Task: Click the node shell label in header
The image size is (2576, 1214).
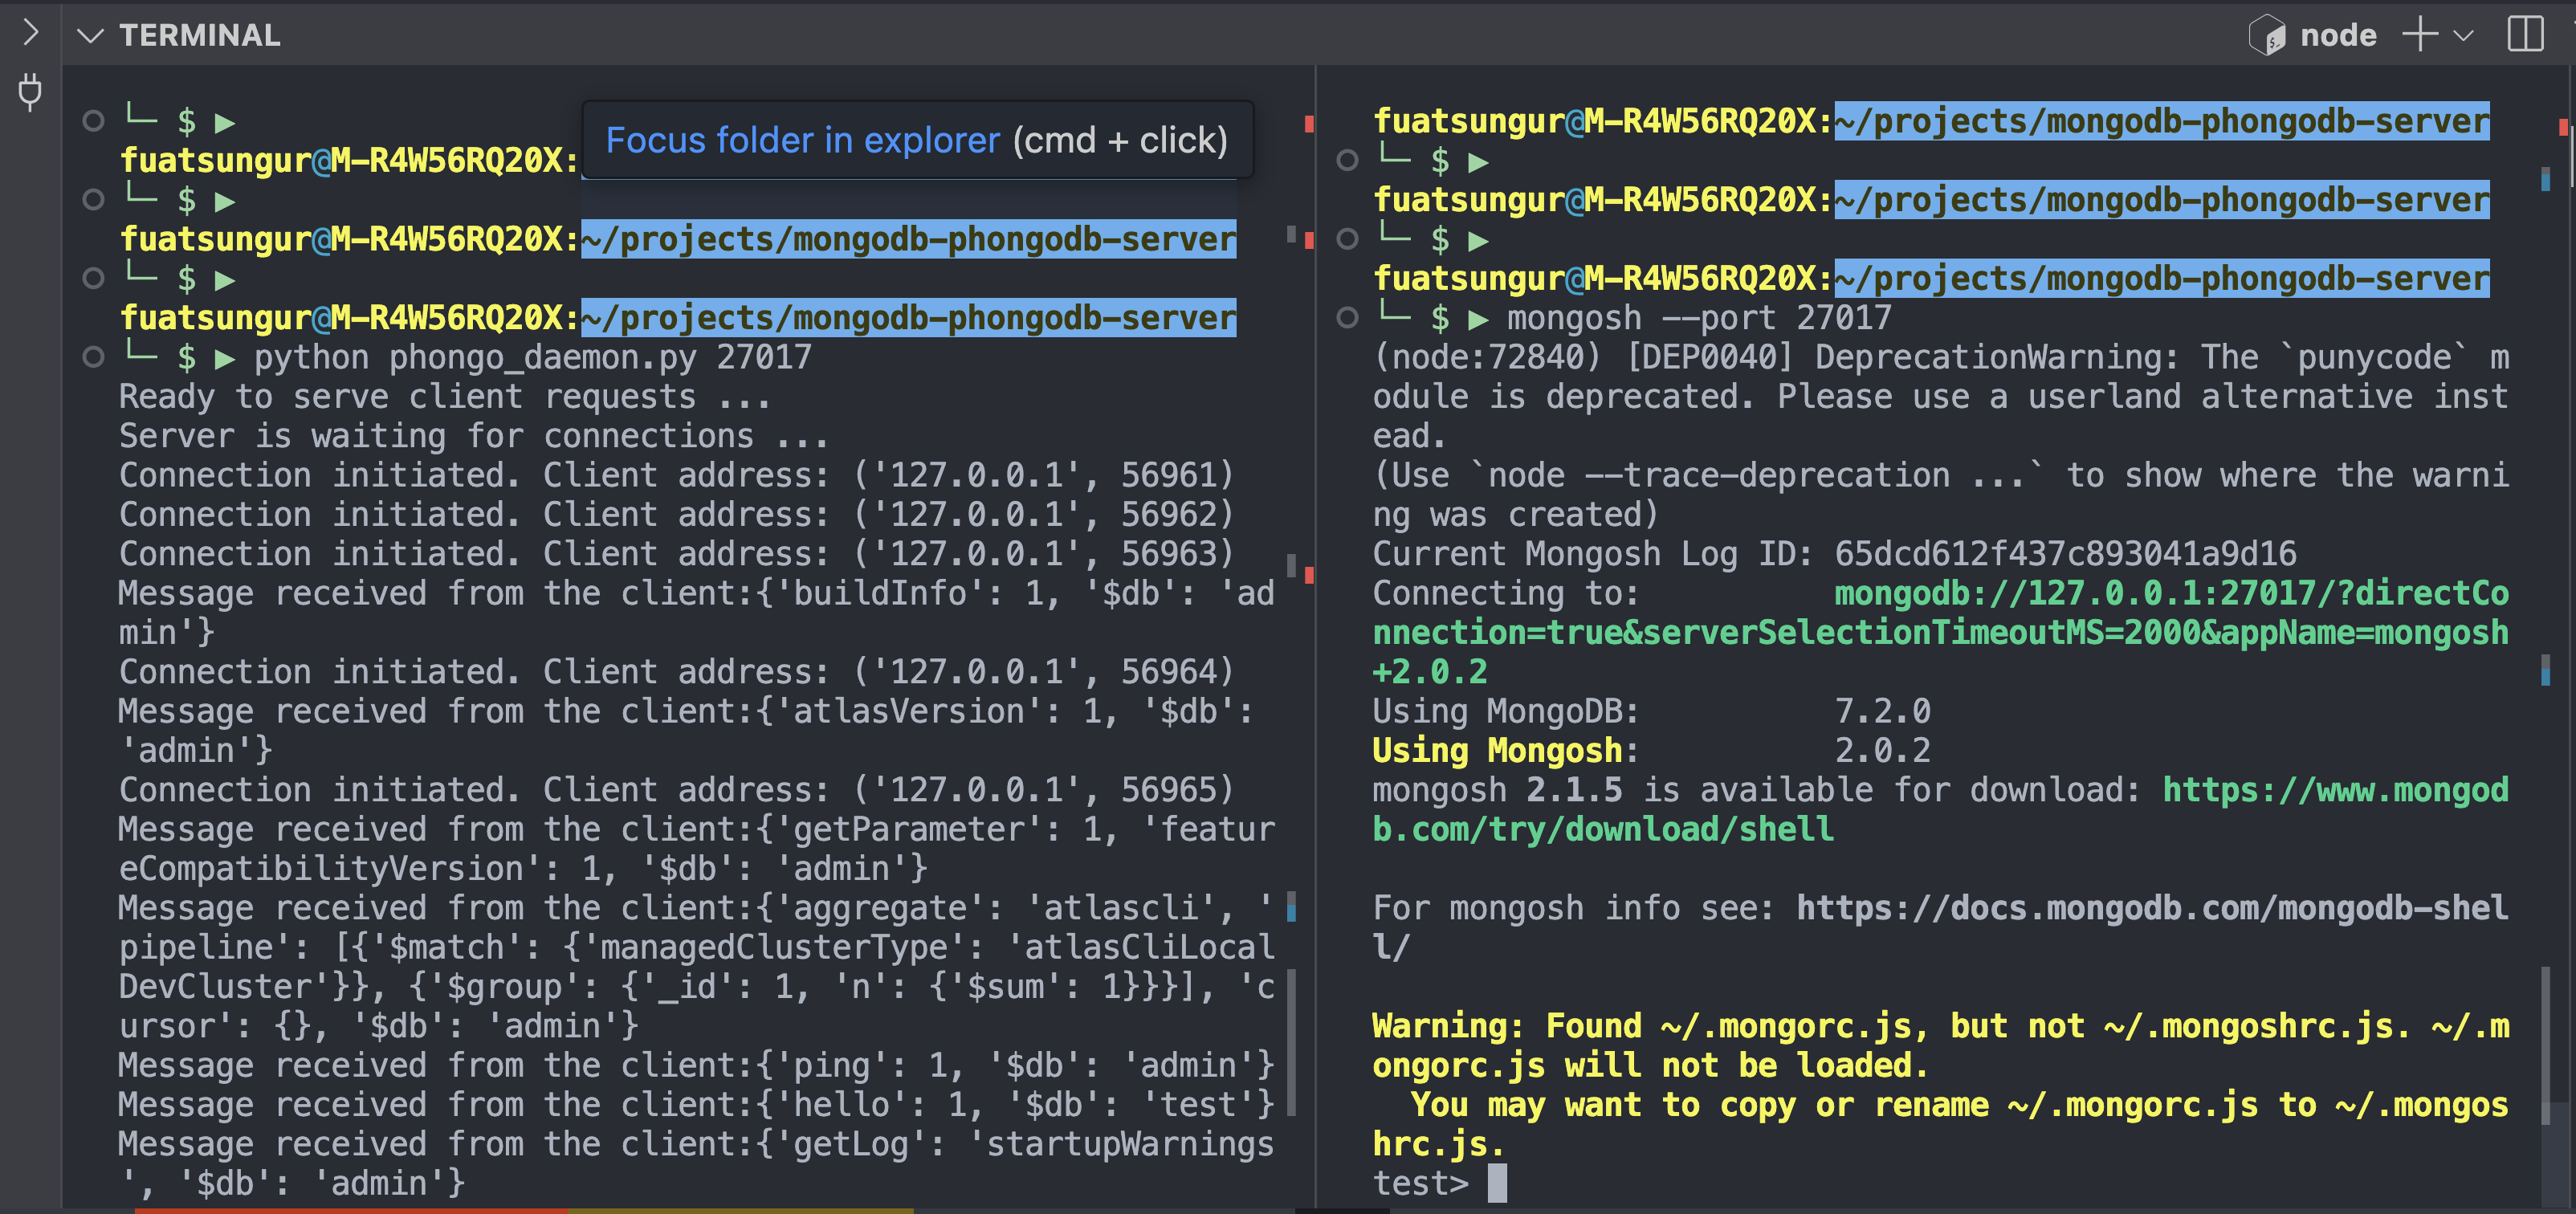Action: pos(2338,36)
